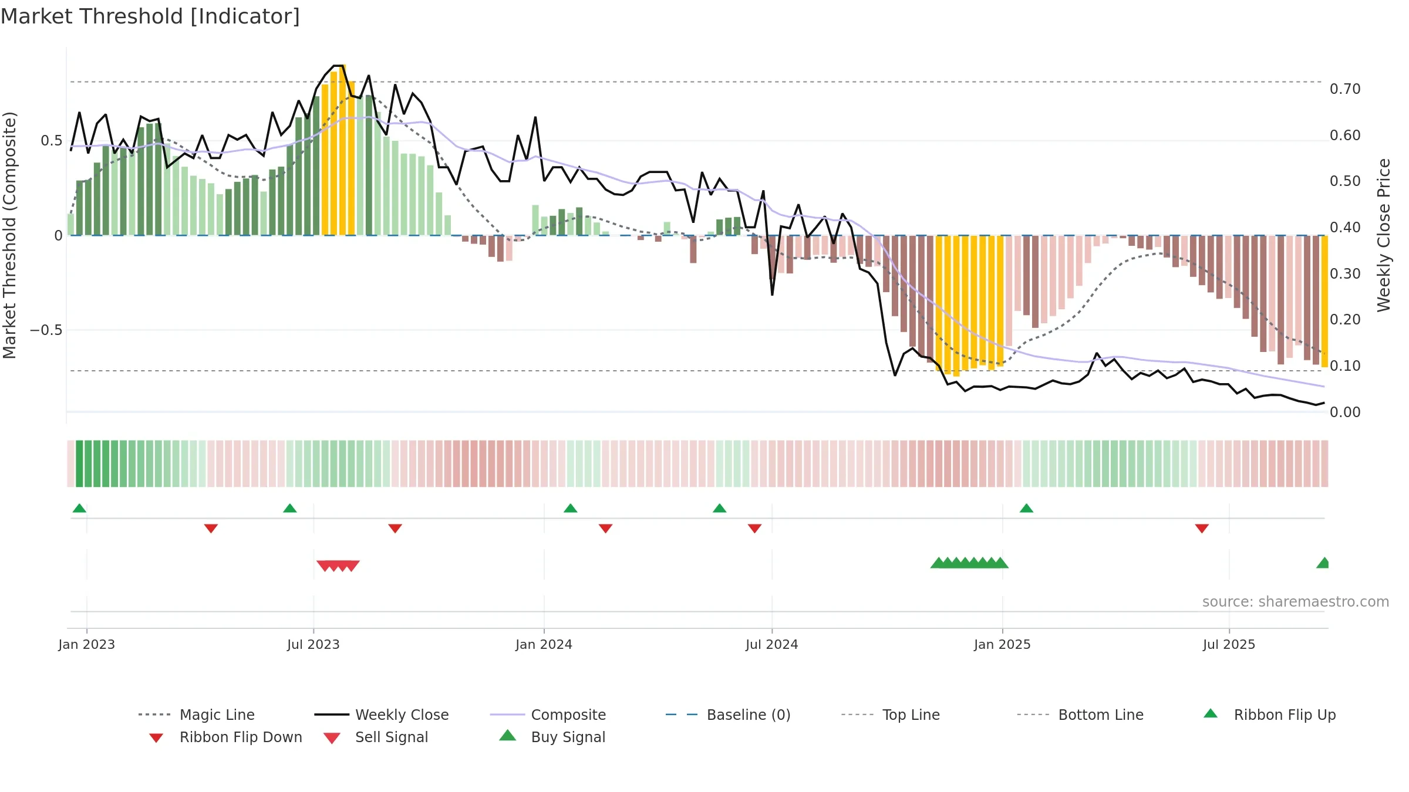1409x792 pixels.
Task: Click the Jan 2023 axis label
Action: pos(87,644)
